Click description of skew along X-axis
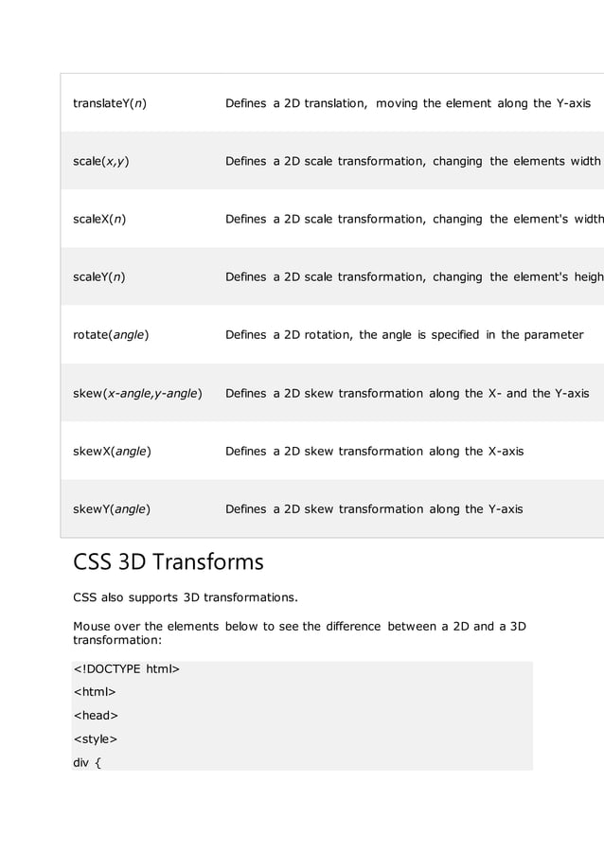The image size is (604, 854). click(374, 451)
